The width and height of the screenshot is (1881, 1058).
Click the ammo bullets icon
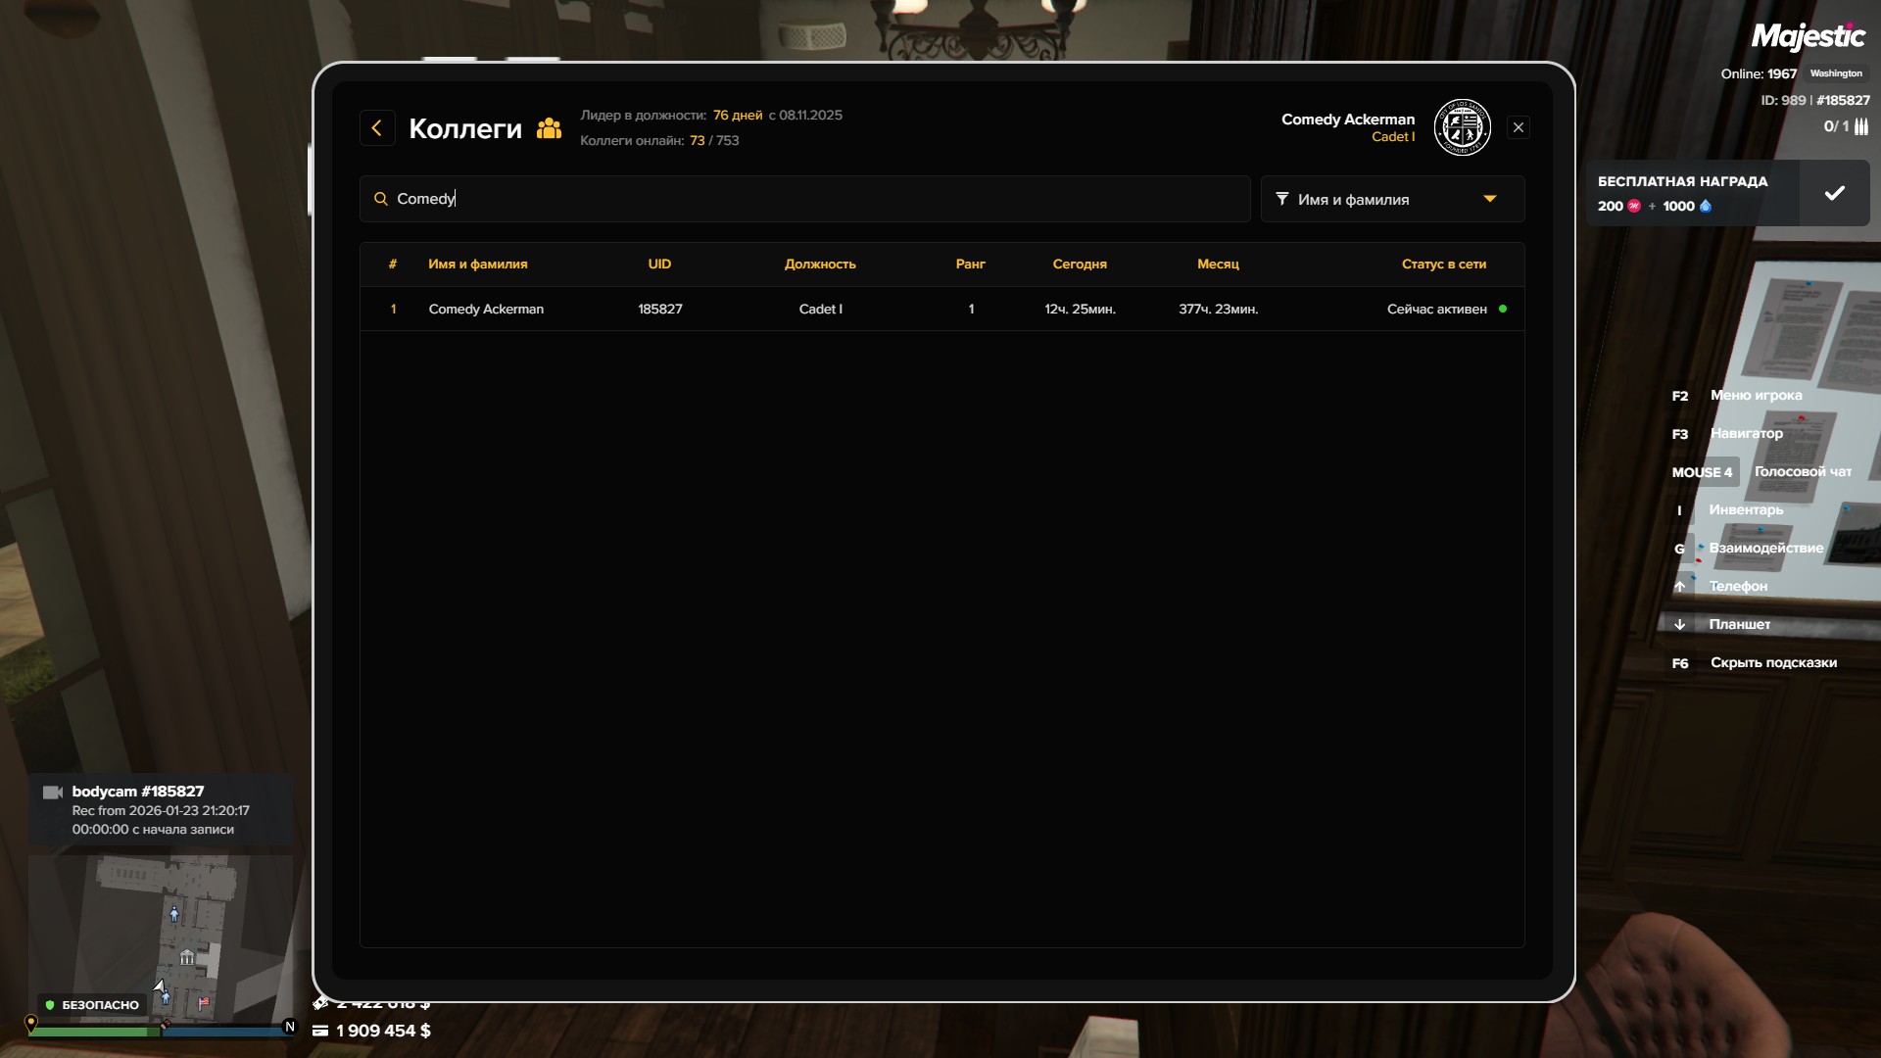[1860, 126]
